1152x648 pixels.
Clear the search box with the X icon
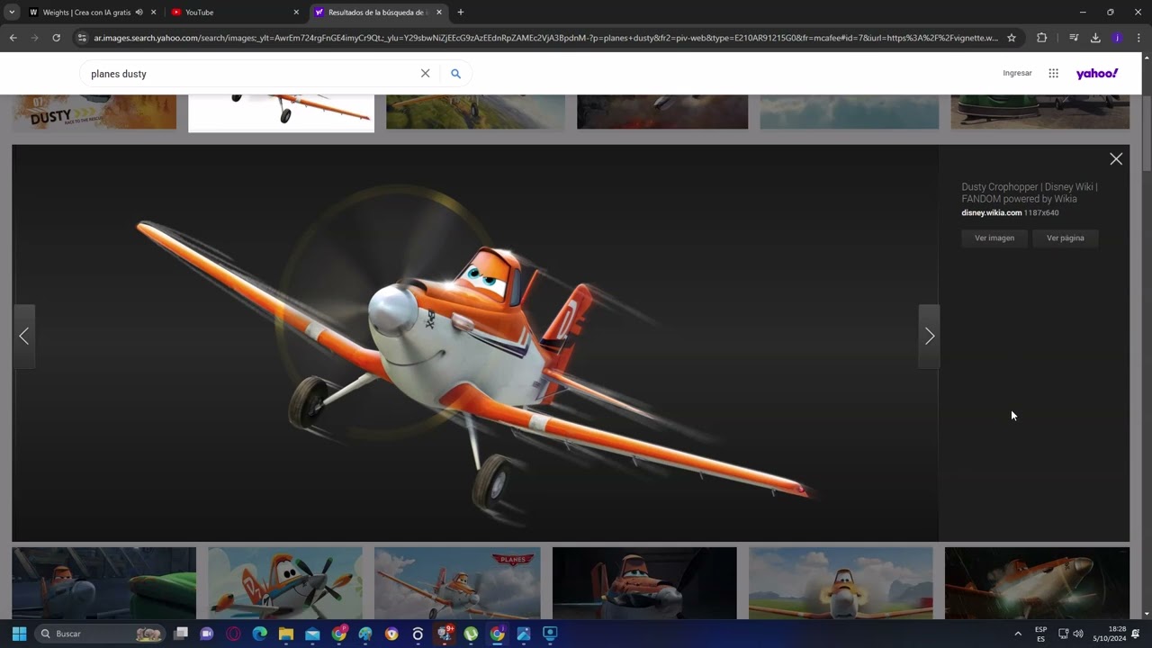coord(426,74)
